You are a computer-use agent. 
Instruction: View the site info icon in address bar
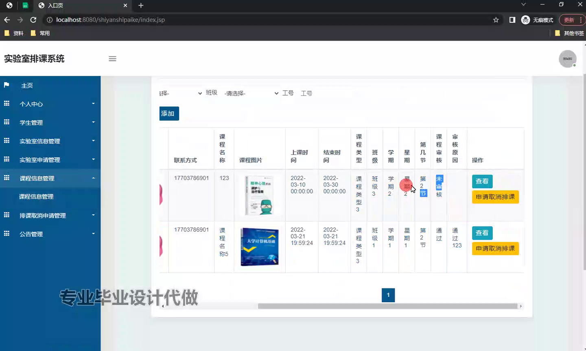coord(50,20)
